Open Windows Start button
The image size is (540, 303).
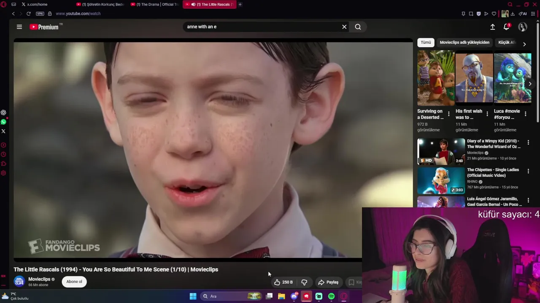pos(193,296)
